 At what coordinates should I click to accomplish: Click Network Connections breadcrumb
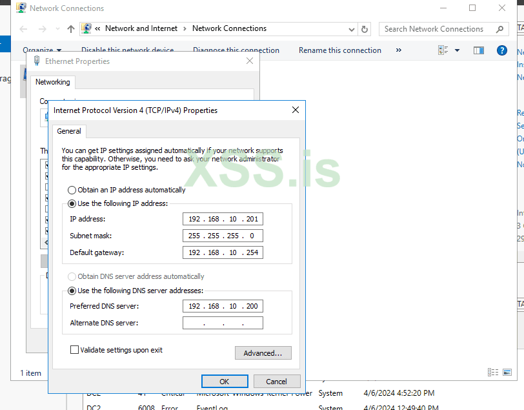tap(229, 28)
